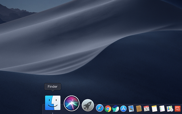Open the Maps app icon
182x114 pixels.
pos(170,109)
